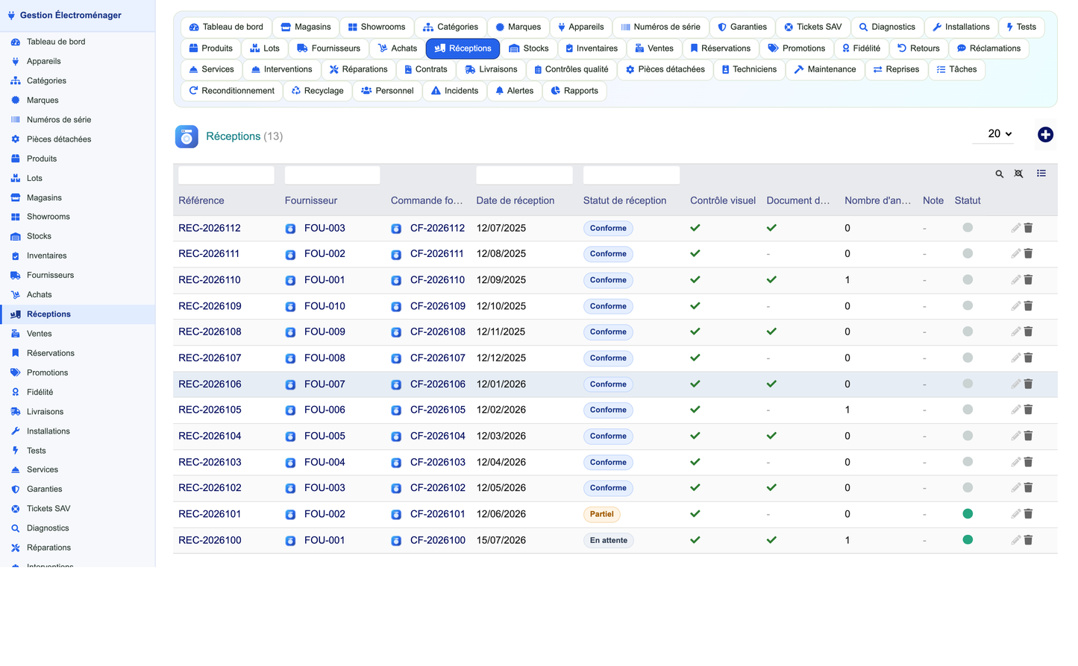This screenshot has height=666, width=1078.
Task: Click the Partiel status badge
Action: tap(601, 514)
